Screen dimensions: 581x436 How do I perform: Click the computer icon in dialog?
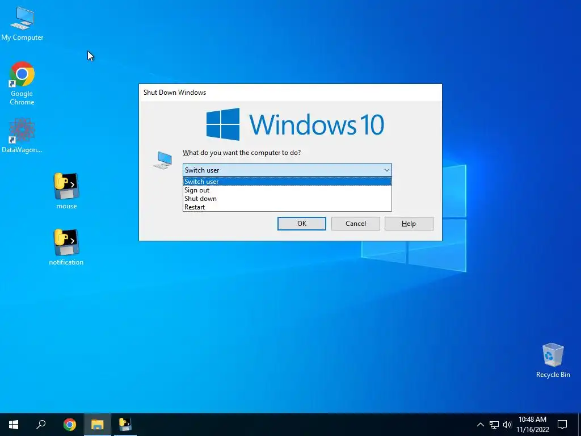click(x=163, y=160)
